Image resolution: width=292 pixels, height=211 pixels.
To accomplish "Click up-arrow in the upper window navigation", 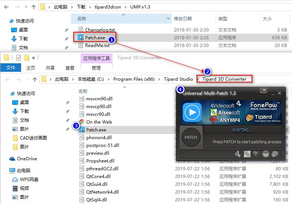I will tap(34, 7).
